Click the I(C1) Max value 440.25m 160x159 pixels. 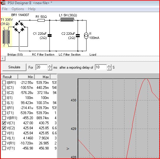[x=43, y=88]
